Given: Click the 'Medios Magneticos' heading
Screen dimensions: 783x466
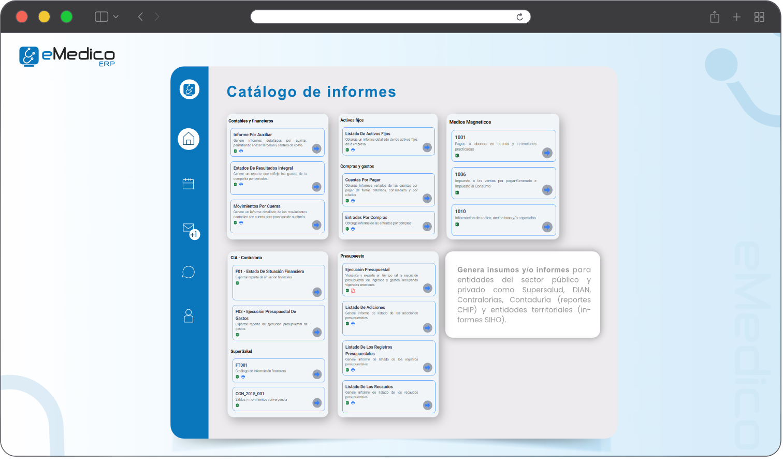Looking at the screenshot, I should point(470,122).
